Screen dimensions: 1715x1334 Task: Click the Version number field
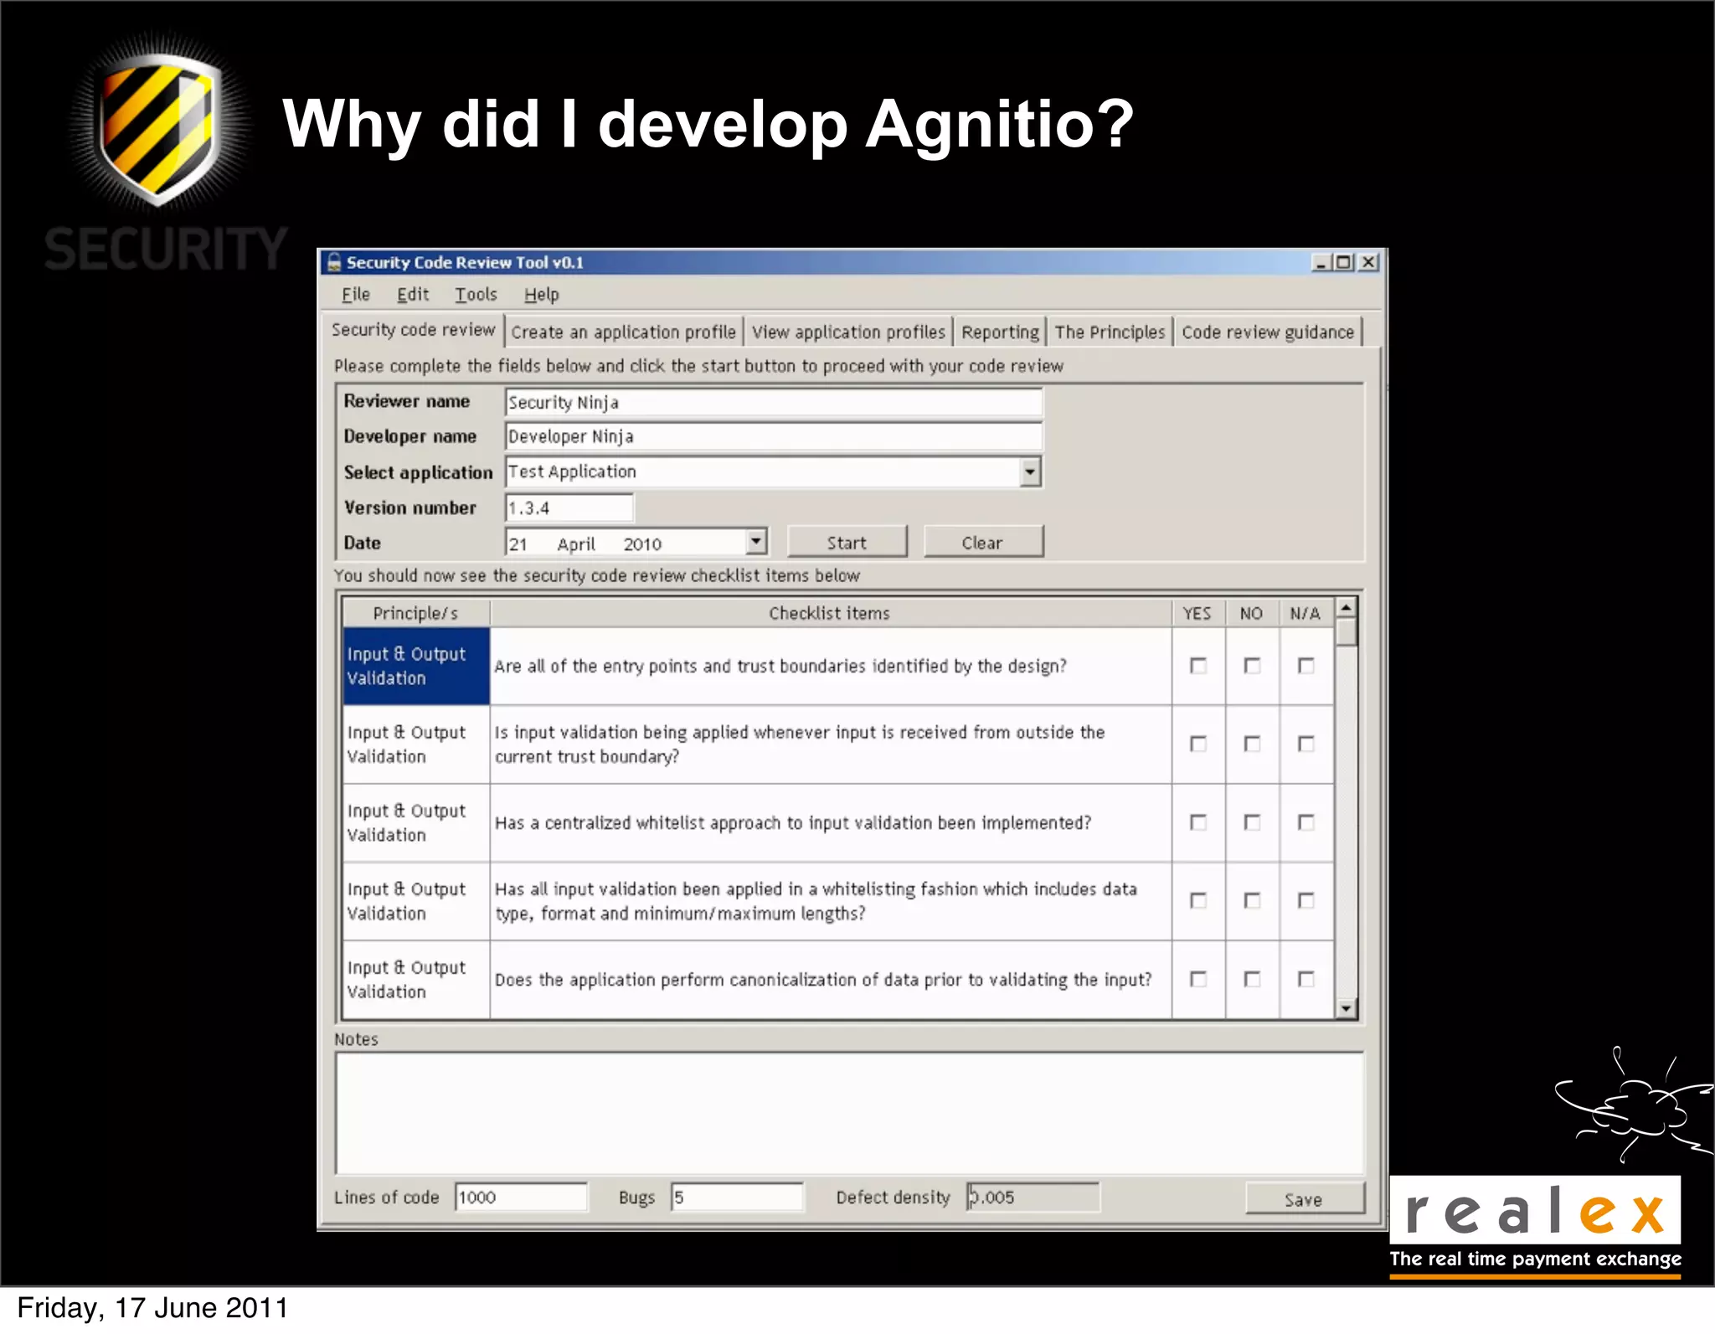click(569, 508)
